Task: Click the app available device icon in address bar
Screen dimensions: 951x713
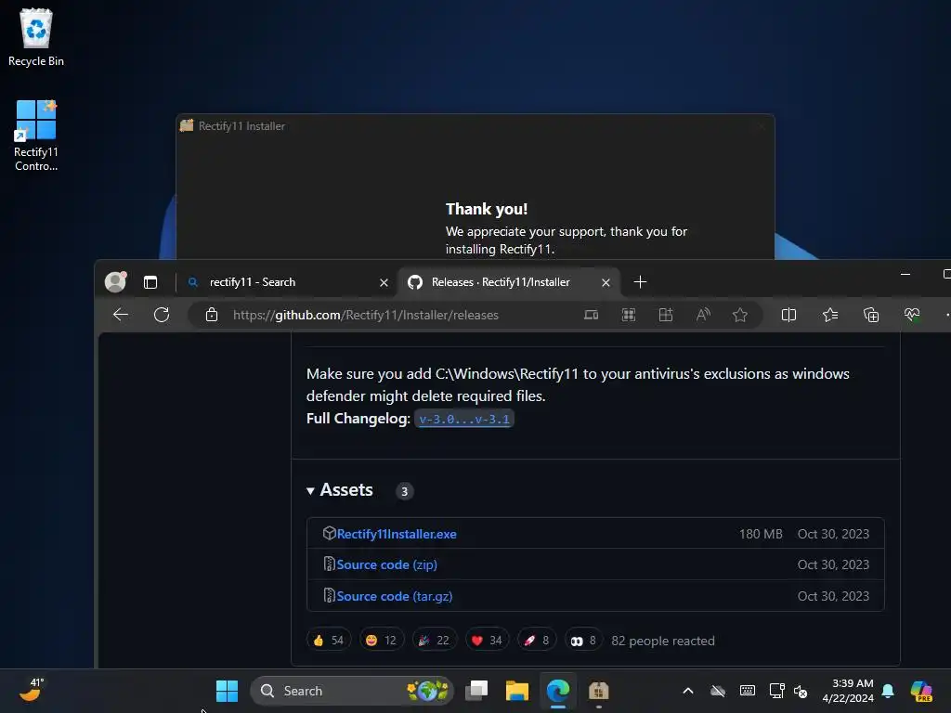Action: [591, 315]
